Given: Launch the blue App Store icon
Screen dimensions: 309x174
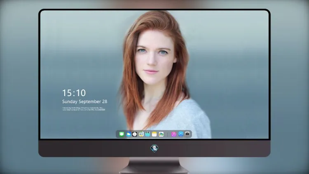Looking at the screenshot, I should [181, 134].
